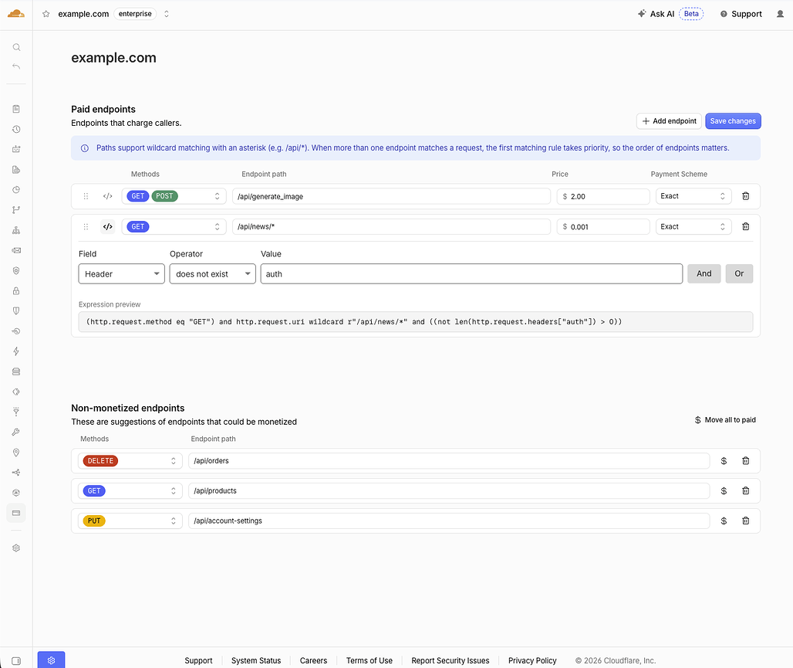Open Payment Scheme dropdown for /api/news/*
The image size is (793, 668).
pos(693,226)
